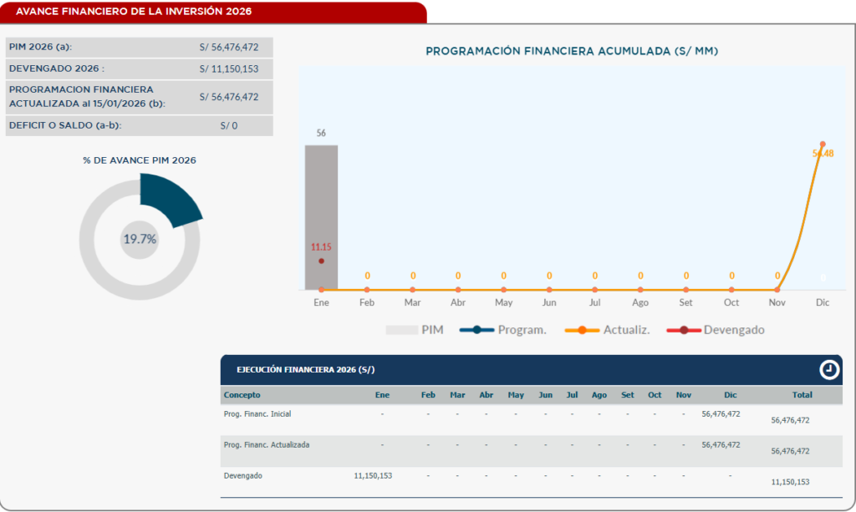
Task: Toggle the PIM series in chart legend
Action: pyautogui.click(x=415, y=330)
